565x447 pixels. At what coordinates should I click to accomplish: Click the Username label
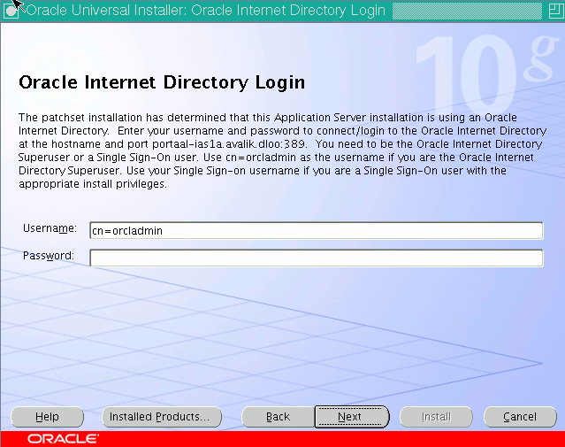coord(50,228)
